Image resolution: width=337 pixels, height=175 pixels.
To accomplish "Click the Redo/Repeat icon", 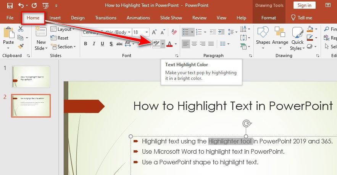I will (34, 5).
